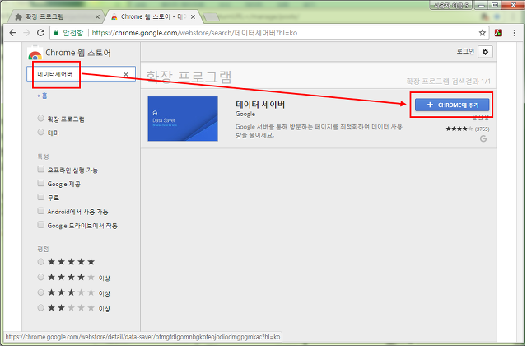
Task: Click the « 홈 link
Action: click(42, 96)
